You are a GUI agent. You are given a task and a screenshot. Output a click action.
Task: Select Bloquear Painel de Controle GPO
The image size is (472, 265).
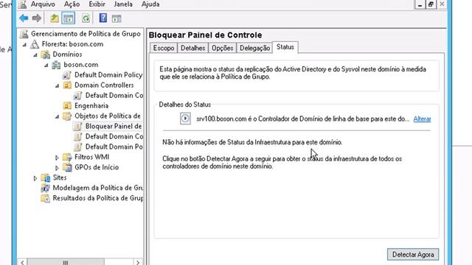click(114, 126)
